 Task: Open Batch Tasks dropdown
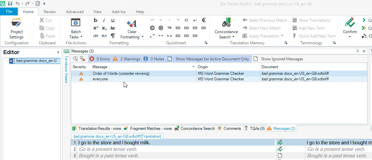[76, 28]
